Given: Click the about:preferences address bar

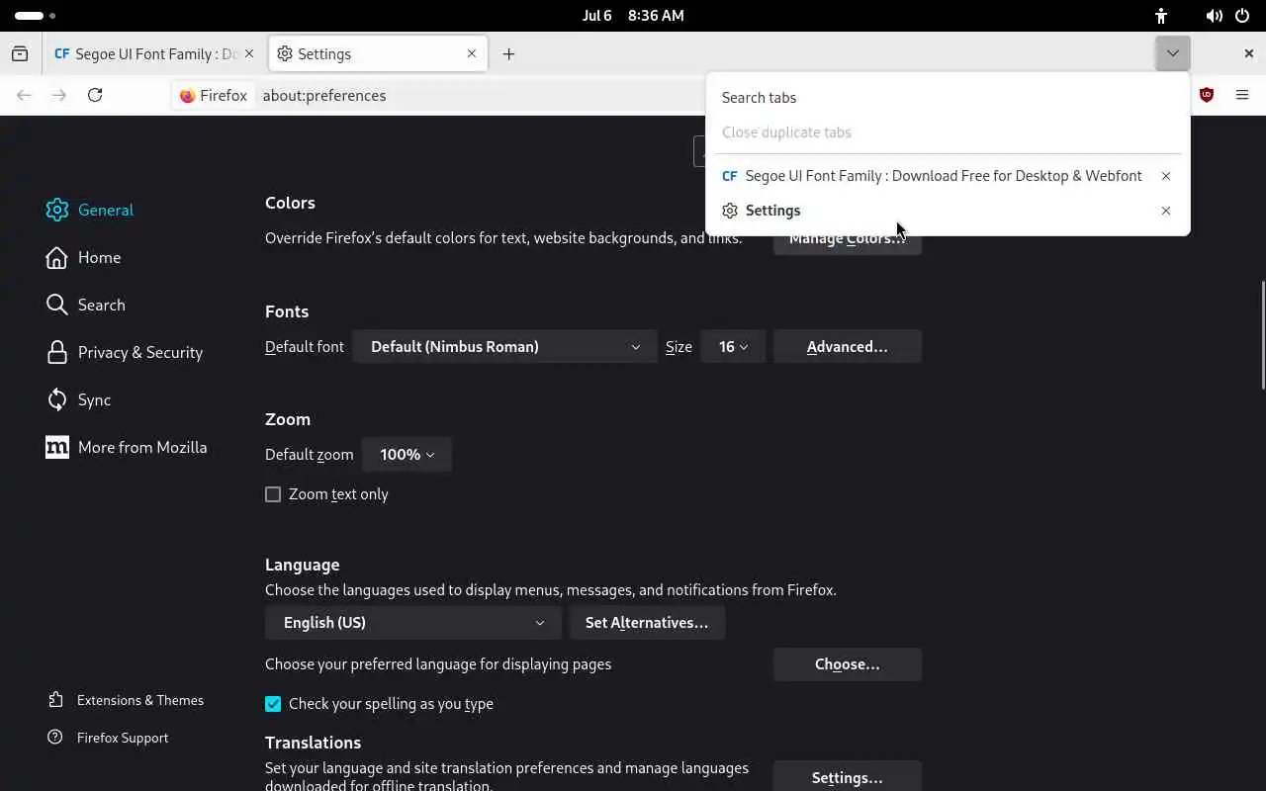Looking at the screenshot, I should (324, 96).
